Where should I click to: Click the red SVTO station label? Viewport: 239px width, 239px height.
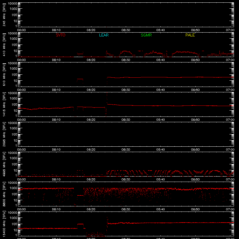tap(61, 35)
